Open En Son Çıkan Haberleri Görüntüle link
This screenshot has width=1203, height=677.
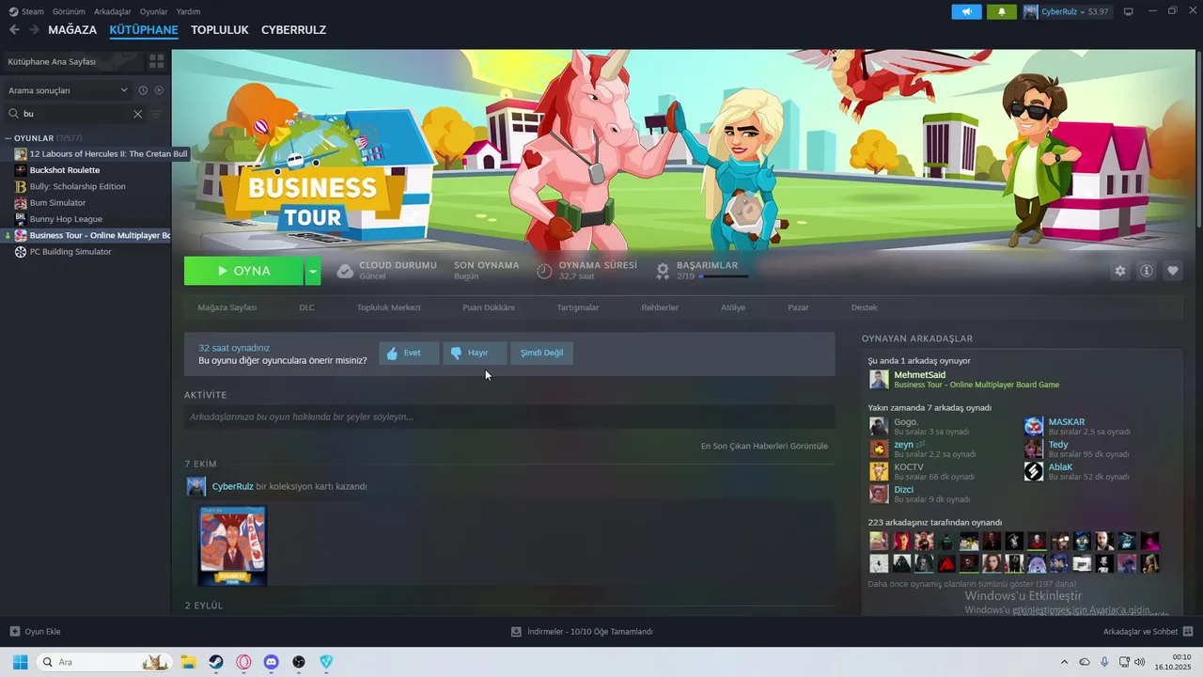[x=764, y=446]
